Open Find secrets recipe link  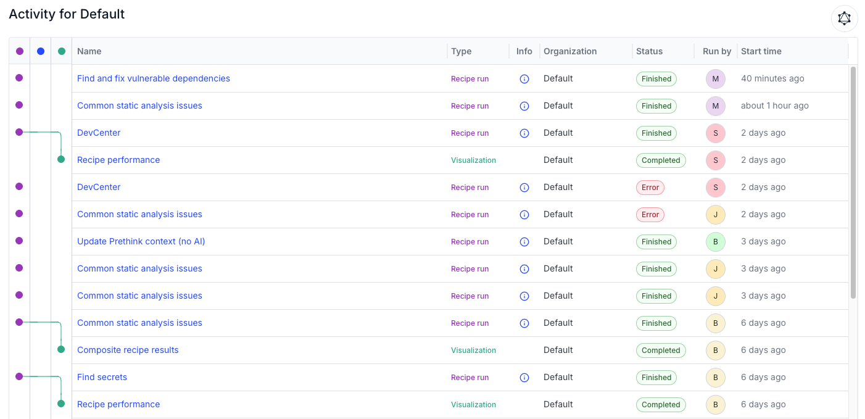(x=102, y=377)
